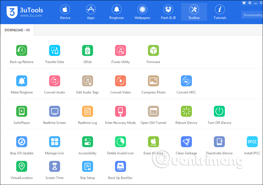
Task: Start the Make Ringtone tool
Action: click(x=22, y=81)
